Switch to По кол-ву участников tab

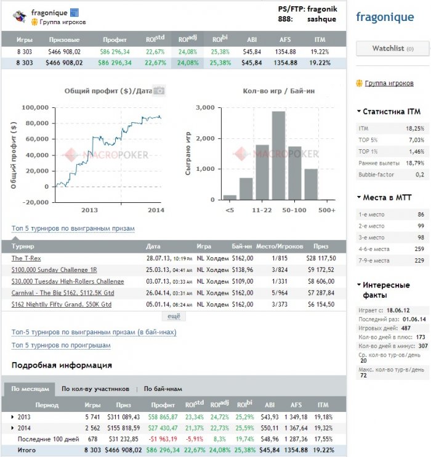pyautogui.click(x=95, y=389)
